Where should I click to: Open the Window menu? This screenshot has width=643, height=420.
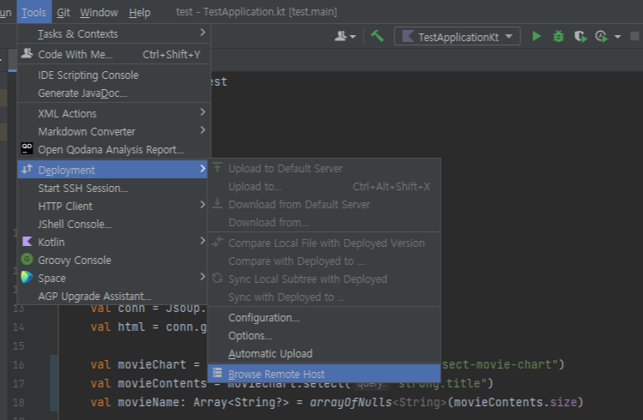pyautogui.click(x=99, y=13)
